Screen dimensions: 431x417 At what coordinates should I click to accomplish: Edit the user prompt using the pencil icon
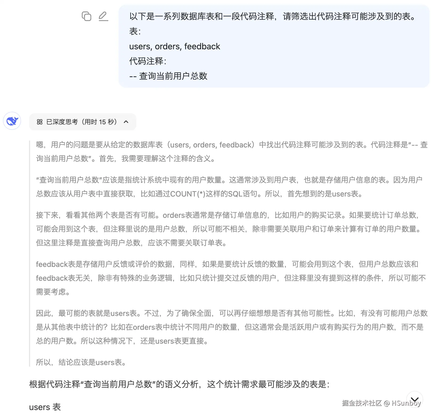click(103, 16)
